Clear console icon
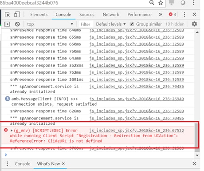Image resolution: width=204 pixels, height=171 pixels. (17, 24)
